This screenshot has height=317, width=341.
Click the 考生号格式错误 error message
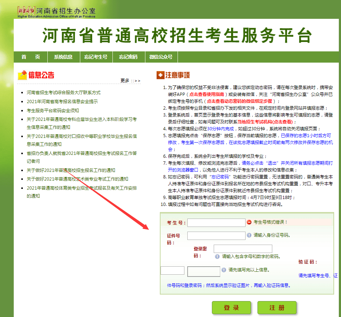[x=271, y=222]
